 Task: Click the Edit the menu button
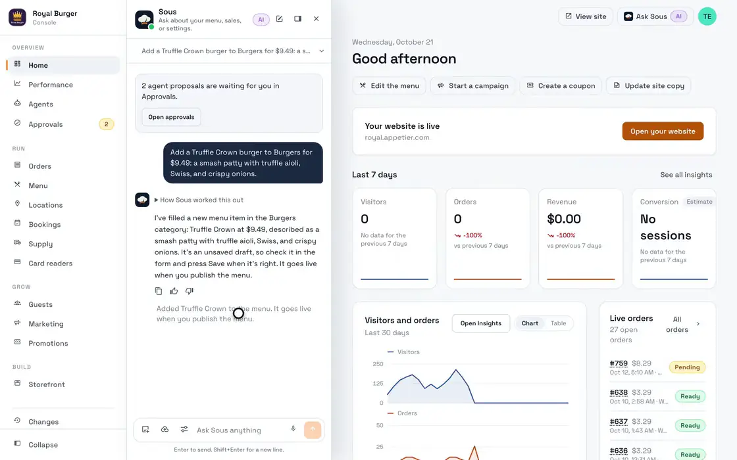(389, 86)
